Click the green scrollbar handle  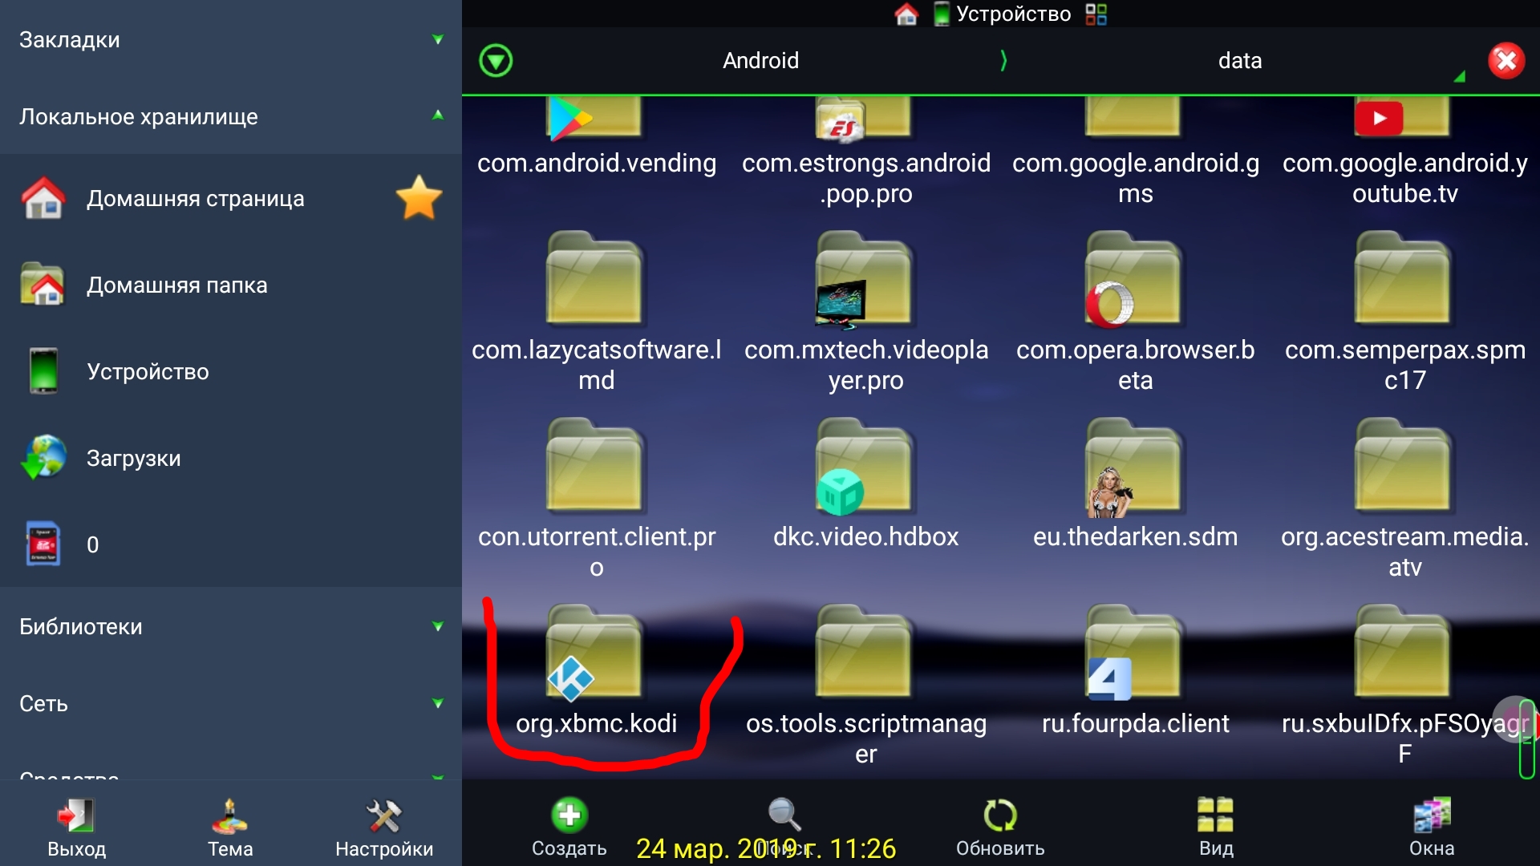1526,739
